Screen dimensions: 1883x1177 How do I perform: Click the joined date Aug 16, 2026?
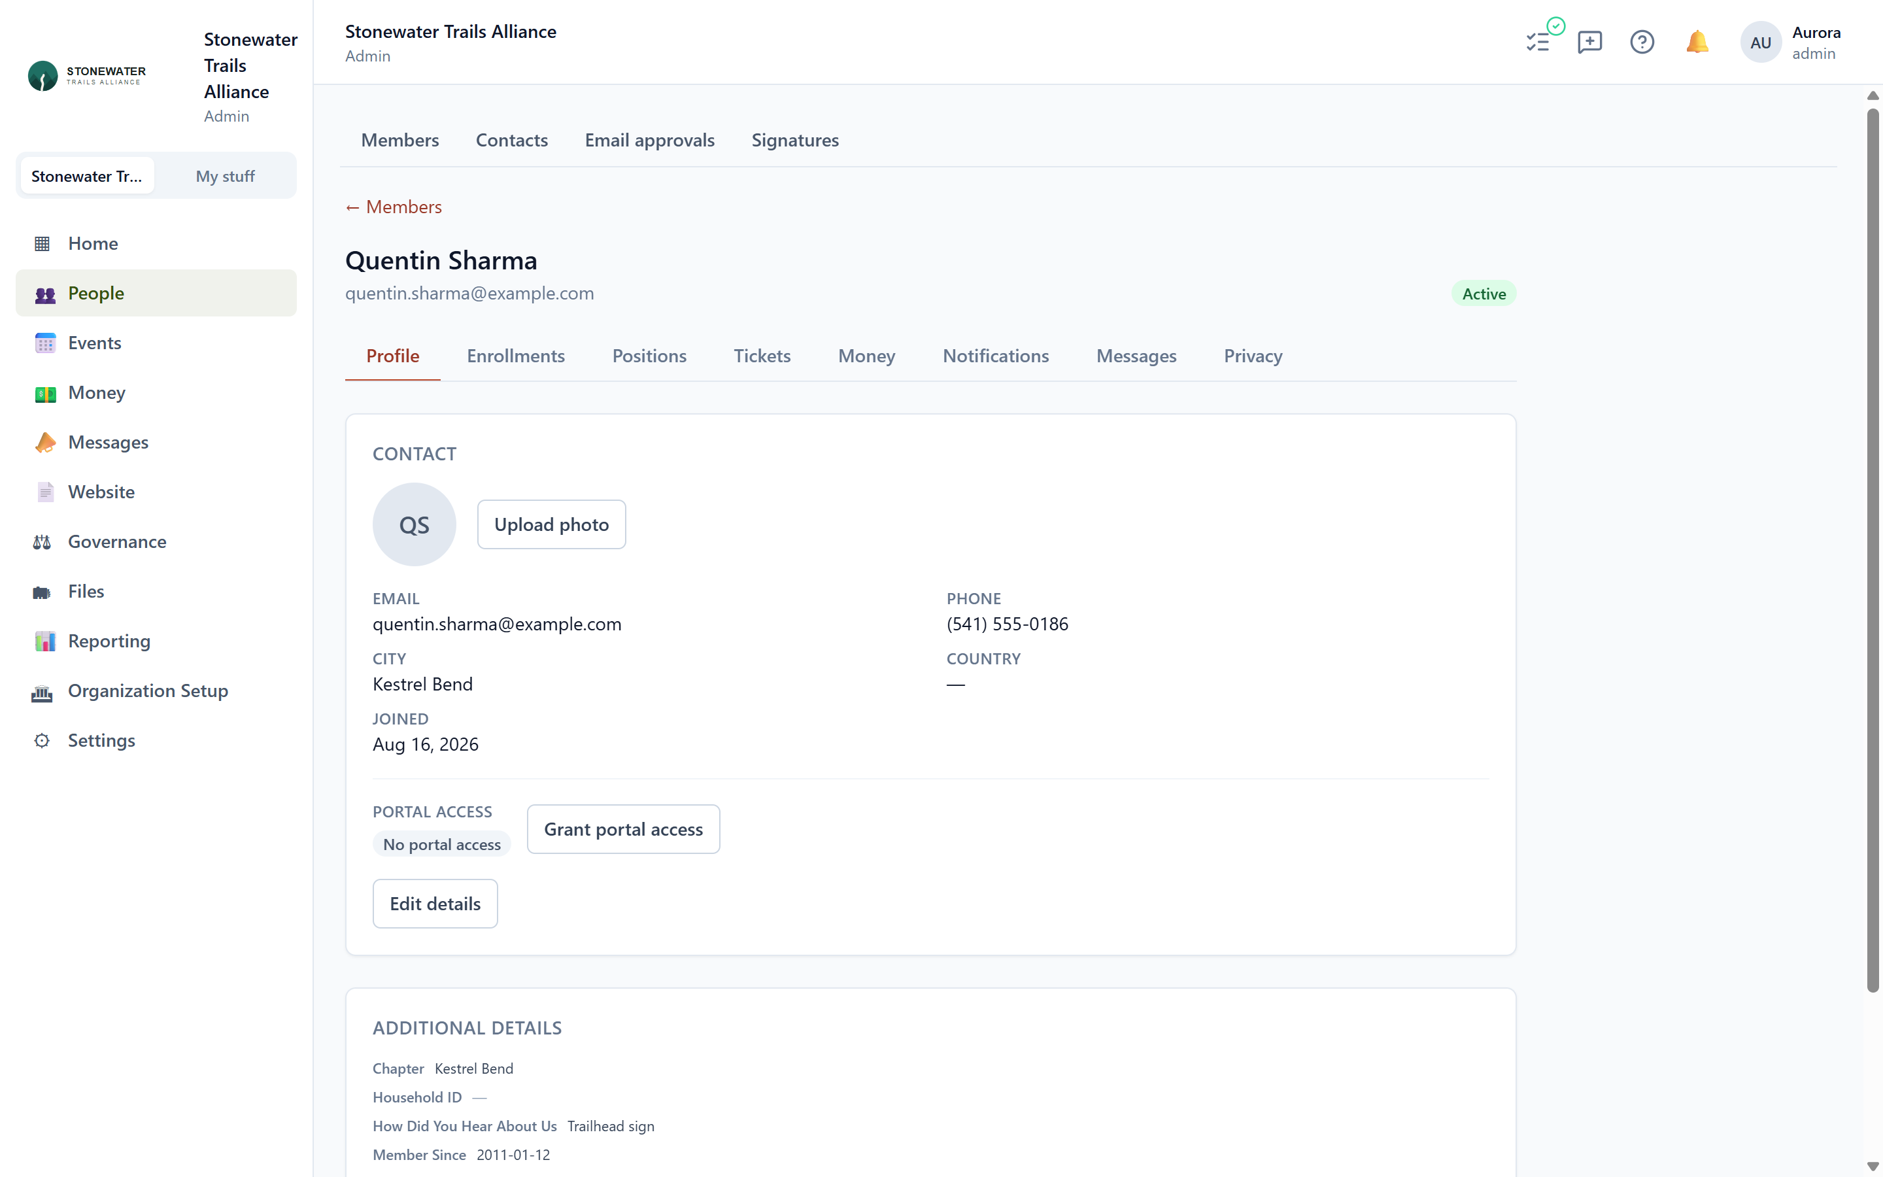point(426,744)
